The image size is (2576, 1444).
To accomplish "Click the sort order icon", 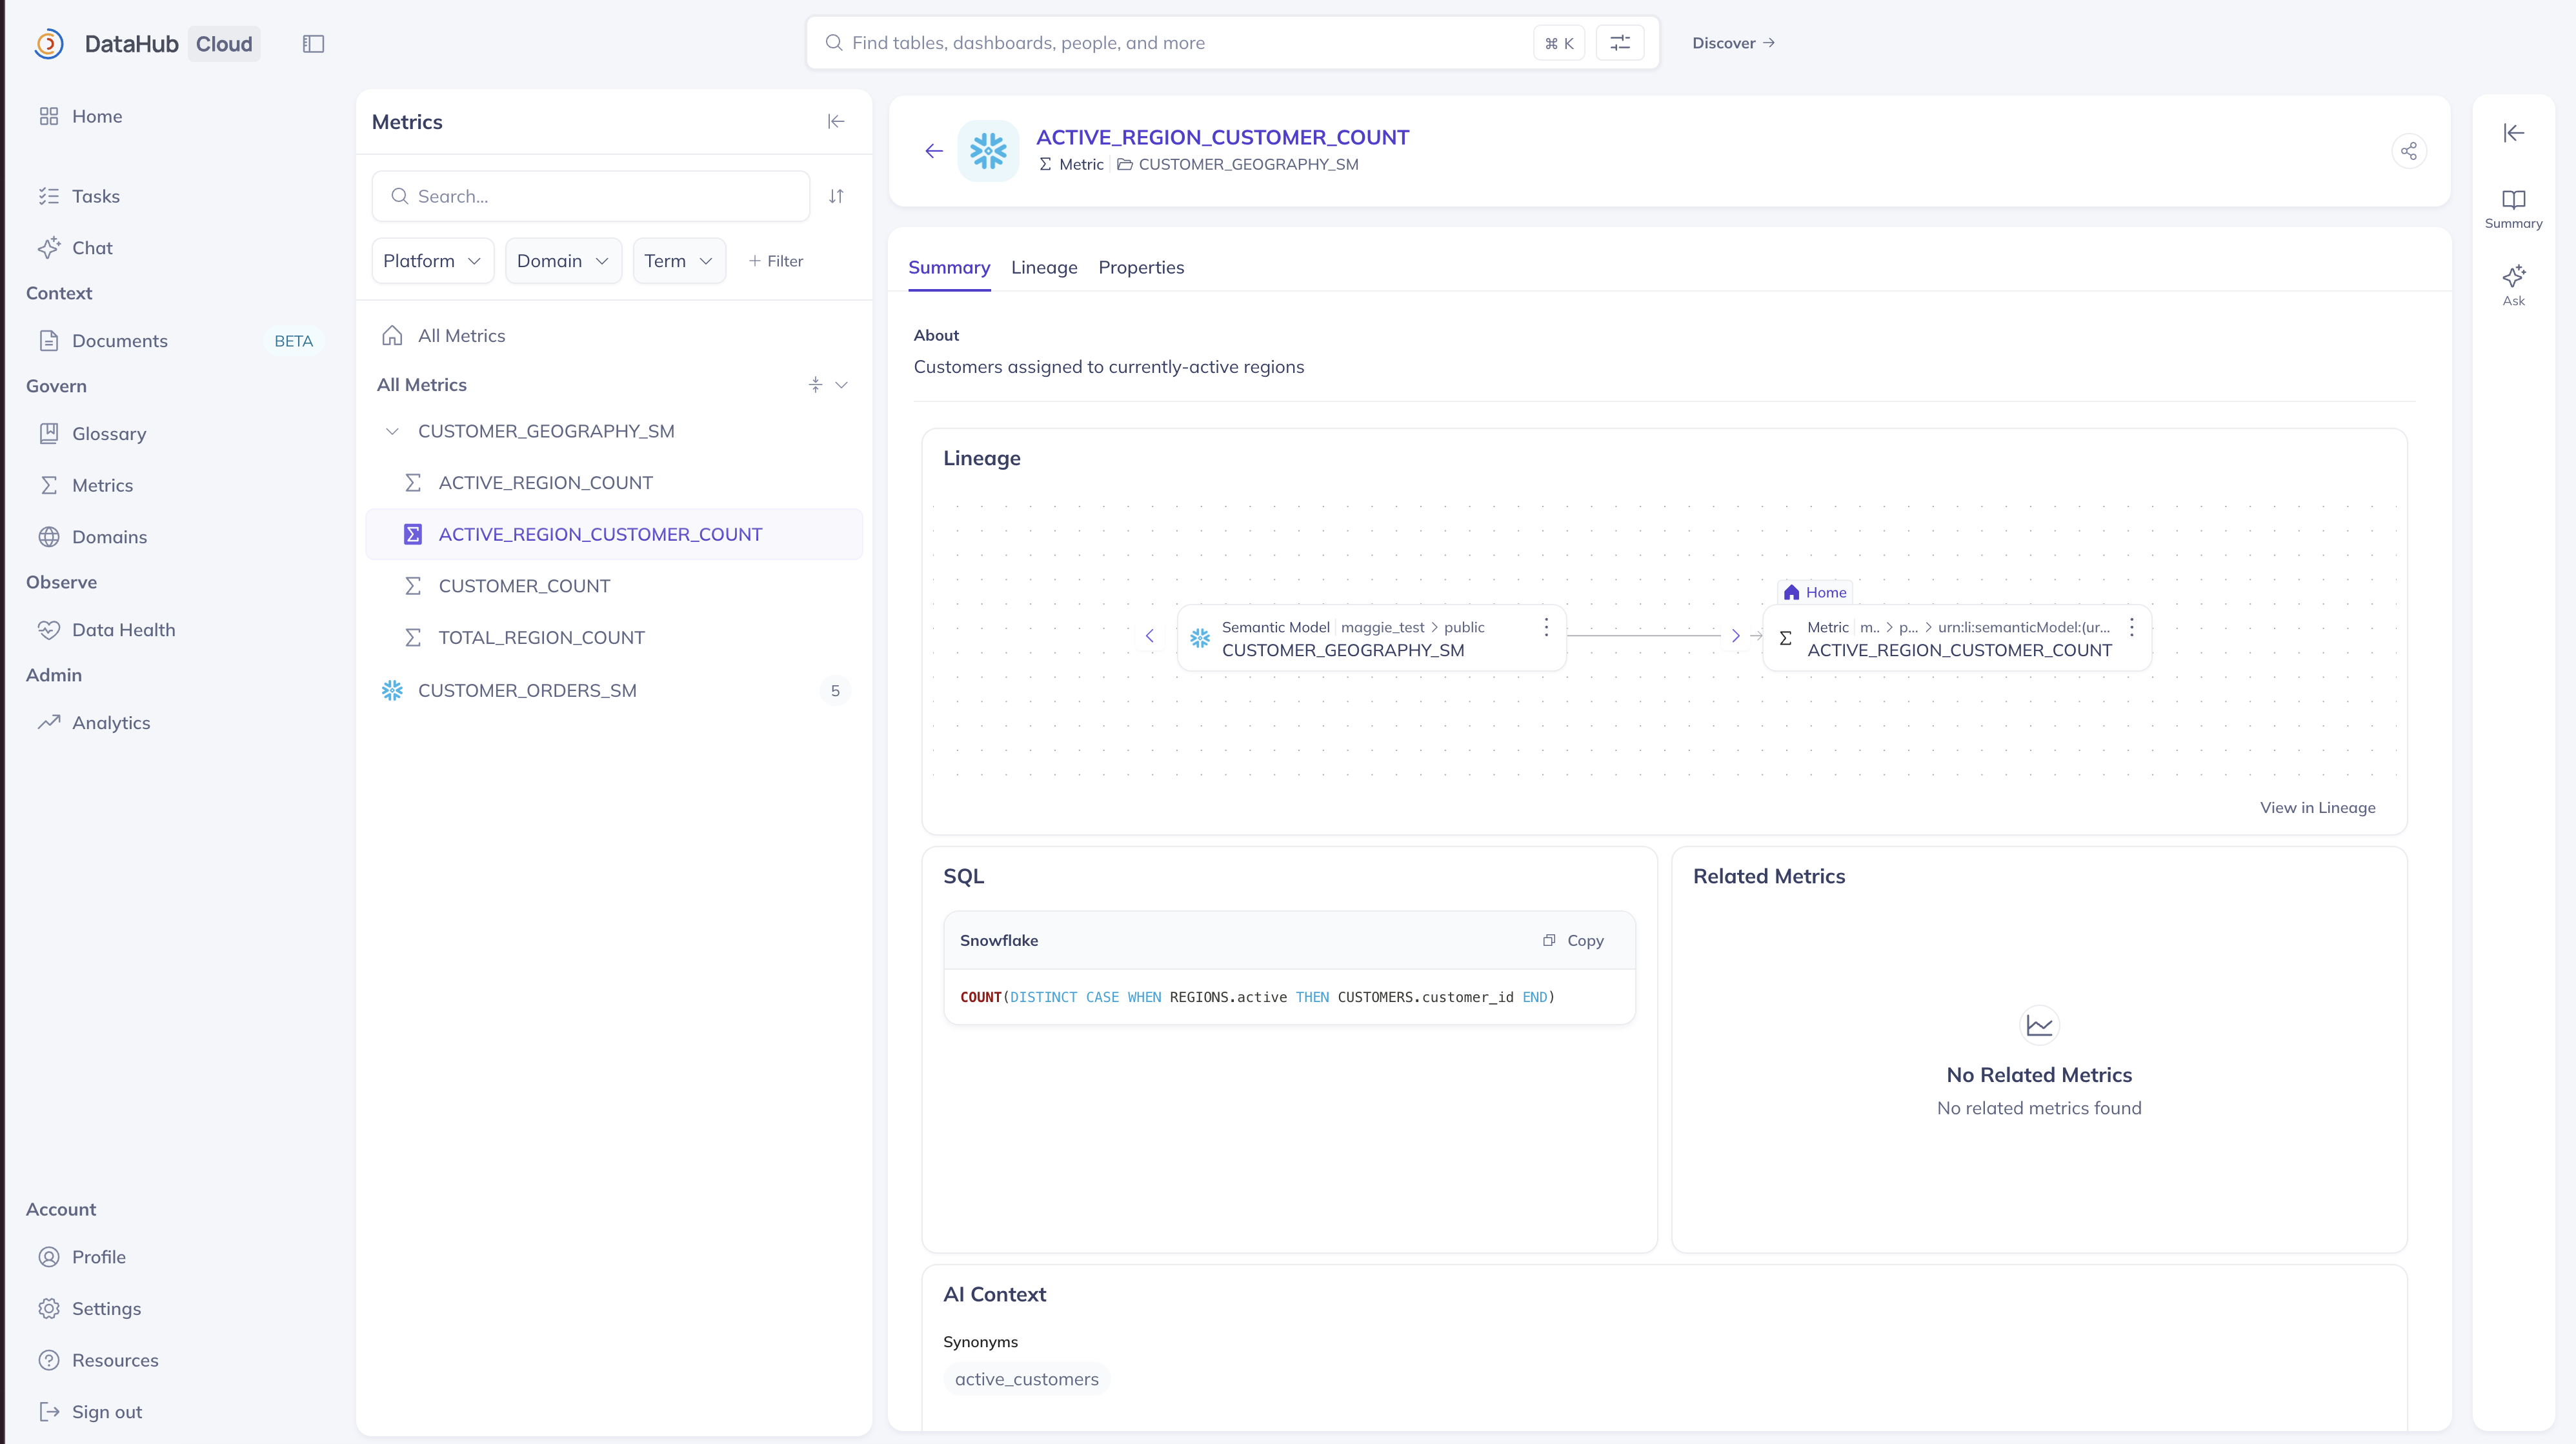I will click(836, 196).
